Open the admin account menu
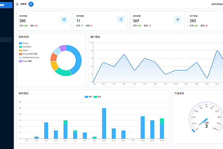Screen dimensions: 223x149 tap(214, 4)
